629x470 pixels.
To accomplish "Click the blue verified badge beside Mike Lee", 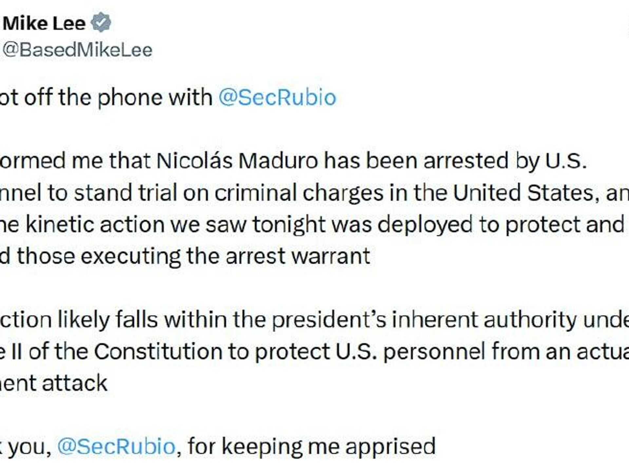I will coord(101,23).
